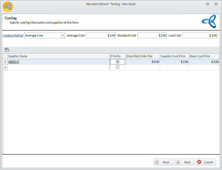Viewport: 222px width, 170px height.
Task: Select the Last Cost input field
Action: pyautogui.click(x=200, y=35)
